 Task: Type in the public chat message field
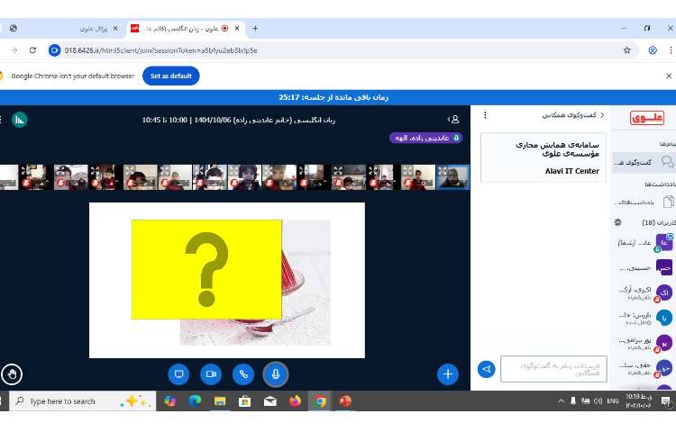point(553,369)
